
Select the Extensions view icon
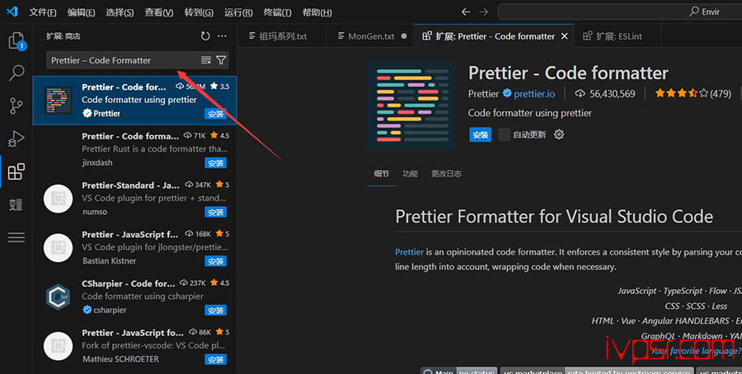[16, 172]
